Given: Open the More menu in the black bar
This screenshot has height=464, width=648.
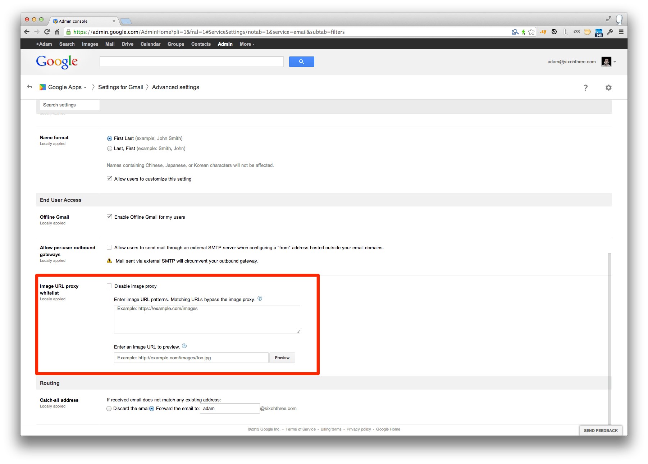Looking at the screenshot, I should (x=247, y=44).
